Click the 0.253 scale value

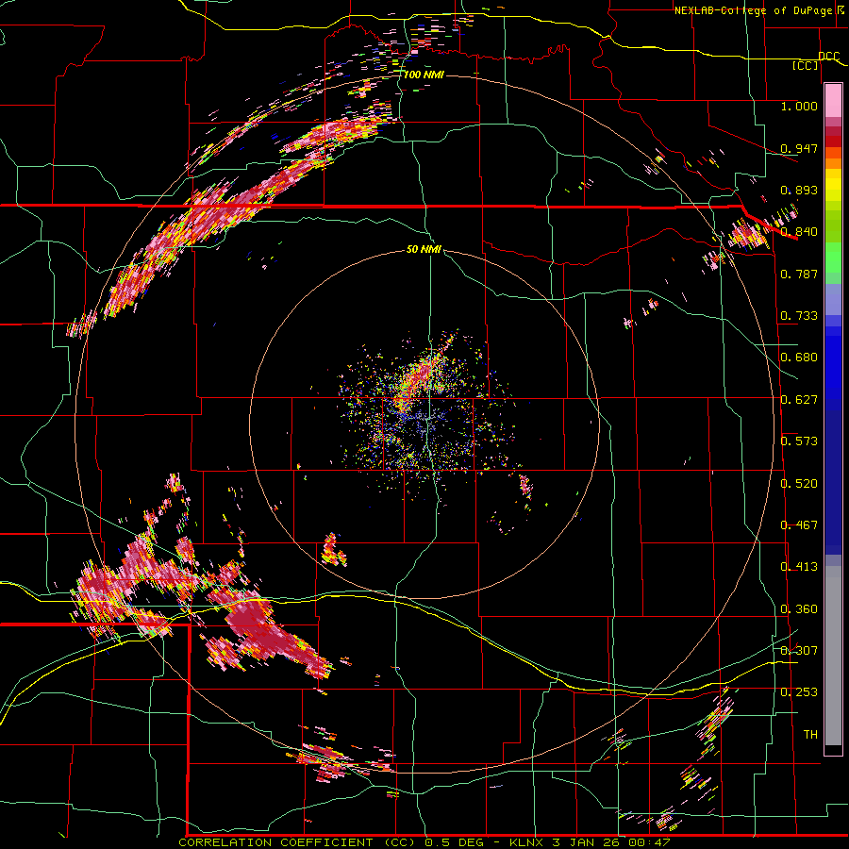click(799, 692)
